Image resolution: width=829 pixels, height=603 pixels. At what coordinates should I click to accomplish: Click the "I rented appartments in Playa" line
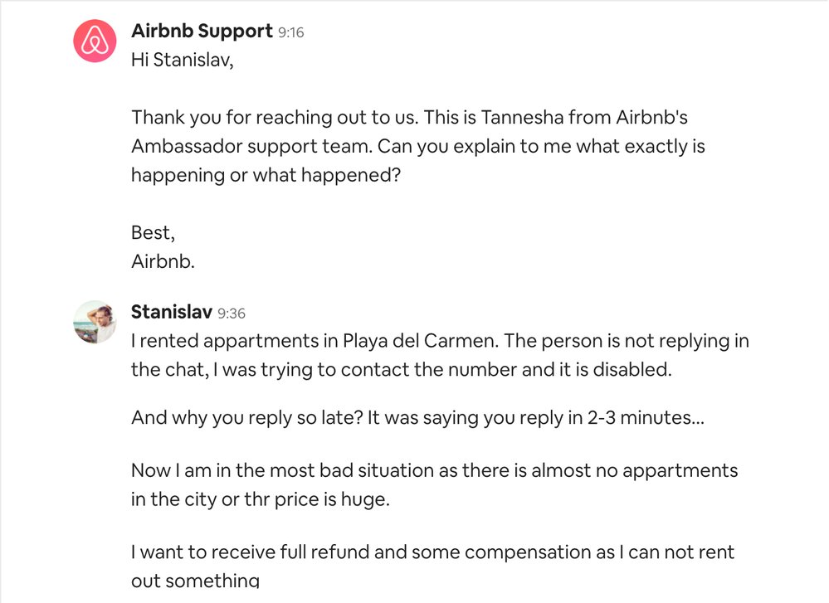pyautogui.click(x=440, y=341)
